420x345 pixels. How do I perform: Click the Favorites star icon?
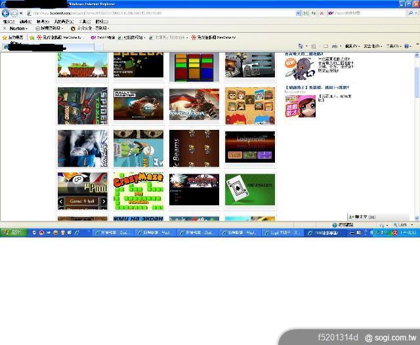point(5,37)
